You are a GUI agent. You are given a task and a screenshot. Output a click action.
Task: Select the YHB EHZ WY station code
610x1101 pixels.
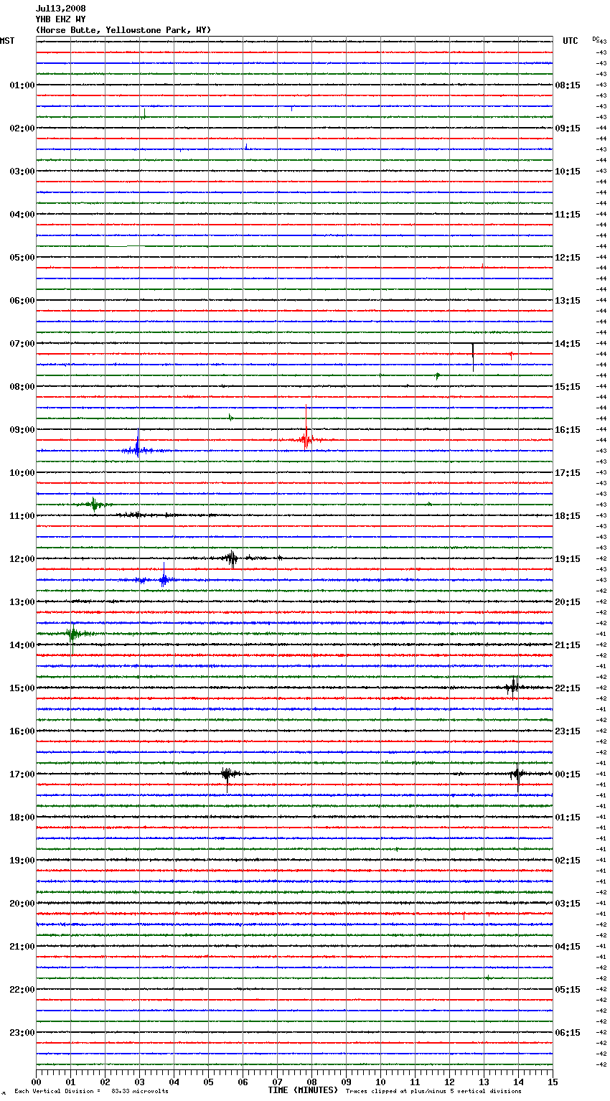(61, 19)
